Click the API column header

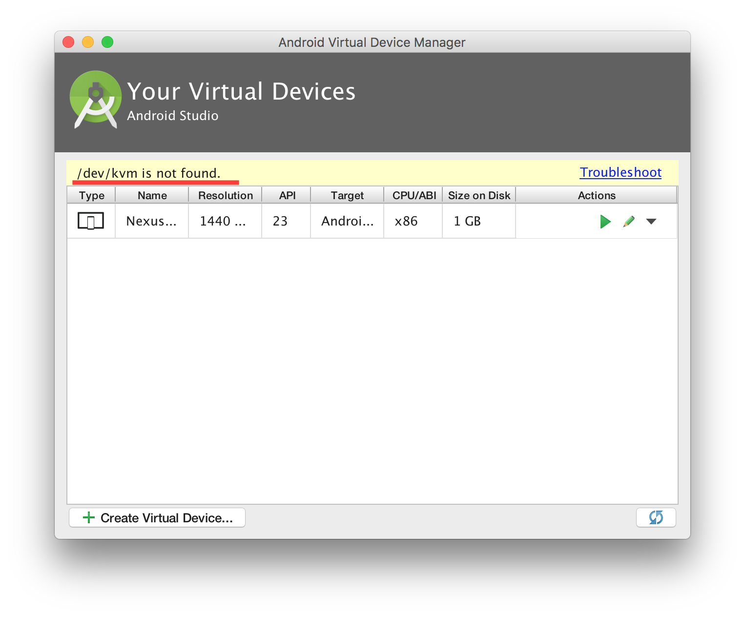[287, 195]
